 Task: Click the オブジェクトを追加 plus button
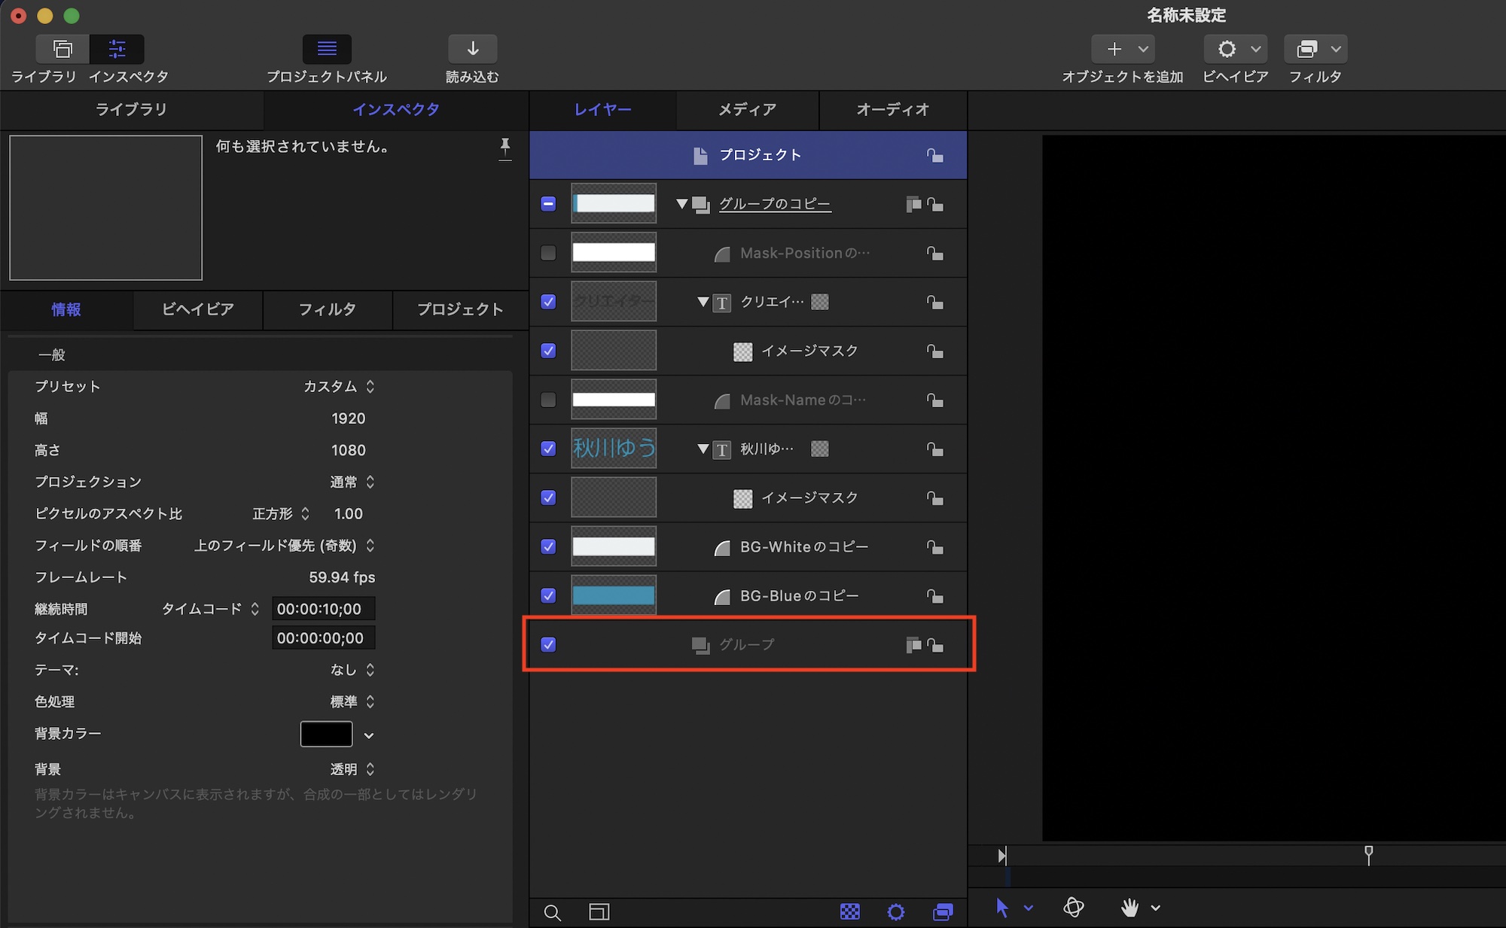click(x=1114, y=50)
